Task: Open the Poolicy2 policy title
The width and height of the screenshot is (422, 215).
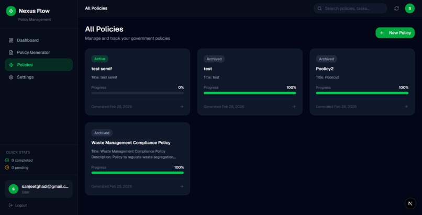Action: click(325, 69)
